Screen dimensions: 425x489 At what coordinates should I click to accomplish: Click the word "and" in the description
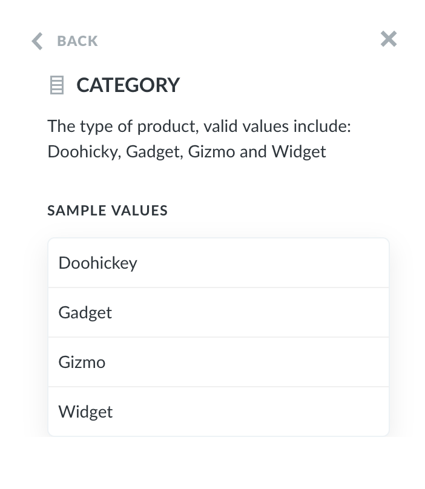[253, 151]
